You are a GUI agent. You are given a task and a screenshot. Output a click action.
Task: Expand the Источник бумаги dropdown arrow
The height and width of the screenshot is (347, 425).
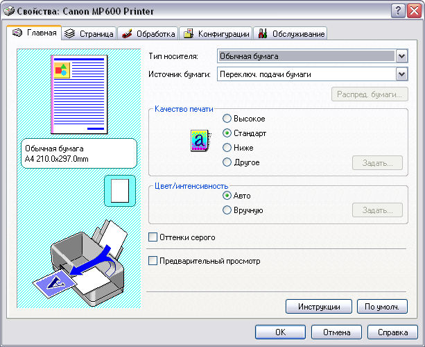[401, 74]
